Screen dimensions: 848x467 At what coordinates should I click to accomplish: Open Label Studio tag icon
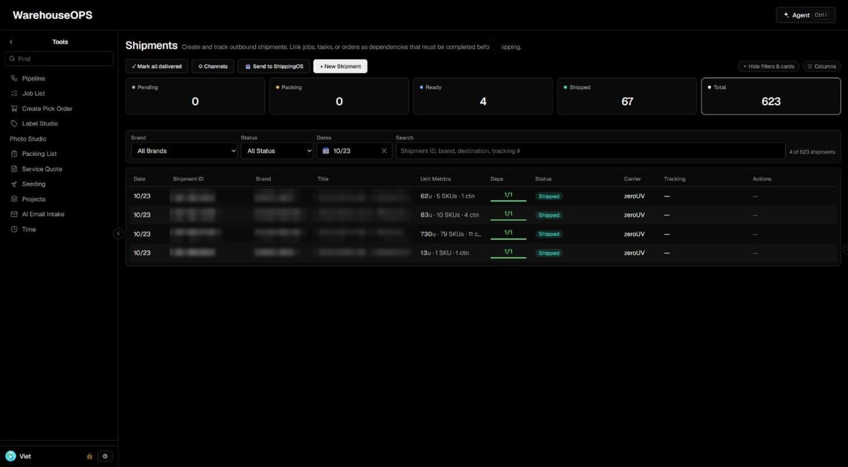[14, 124]
